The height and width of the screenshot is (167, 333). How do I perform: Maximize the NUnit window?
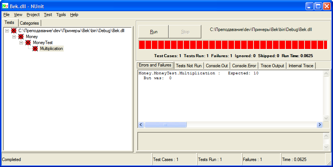[x=318, y=6]
